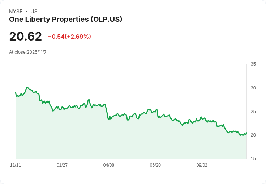Click the One Liberty Properties (OLP.US) title
The width and height of the screenshot is (266, 184).
pos(66,20)
